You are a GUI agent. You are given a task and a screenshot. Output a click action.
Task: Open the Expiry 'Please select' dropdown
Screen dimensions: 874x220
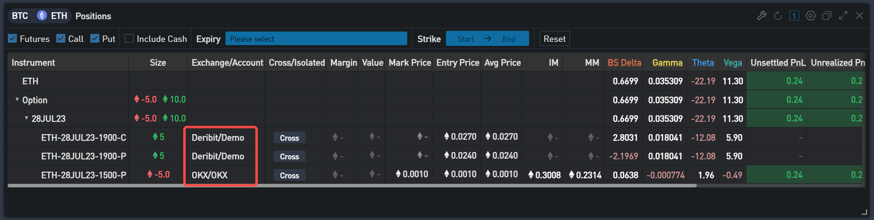[x=316, y=39]
